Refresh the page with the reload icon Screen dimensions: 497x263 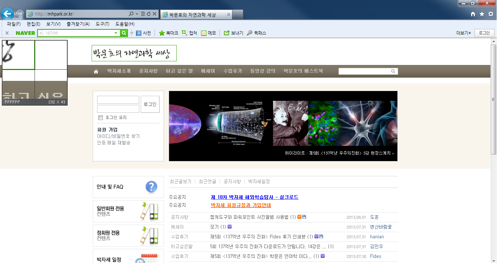149,14
